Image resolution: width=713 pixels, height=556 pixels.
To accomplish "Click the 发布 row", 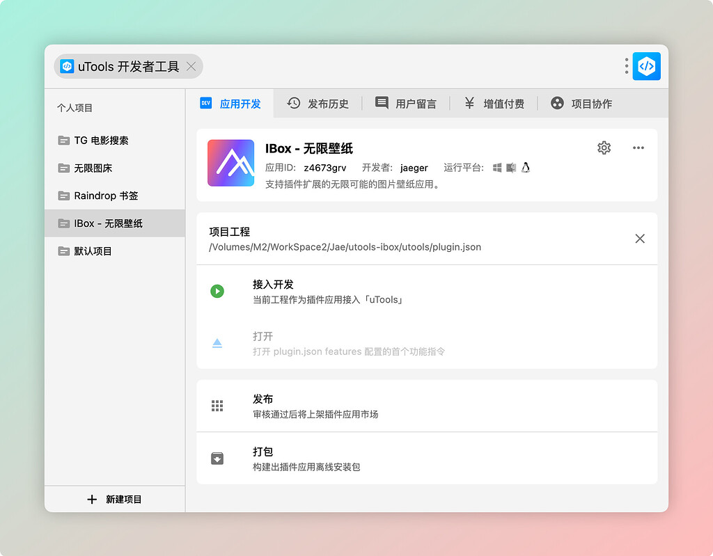I will coord(427,406).
